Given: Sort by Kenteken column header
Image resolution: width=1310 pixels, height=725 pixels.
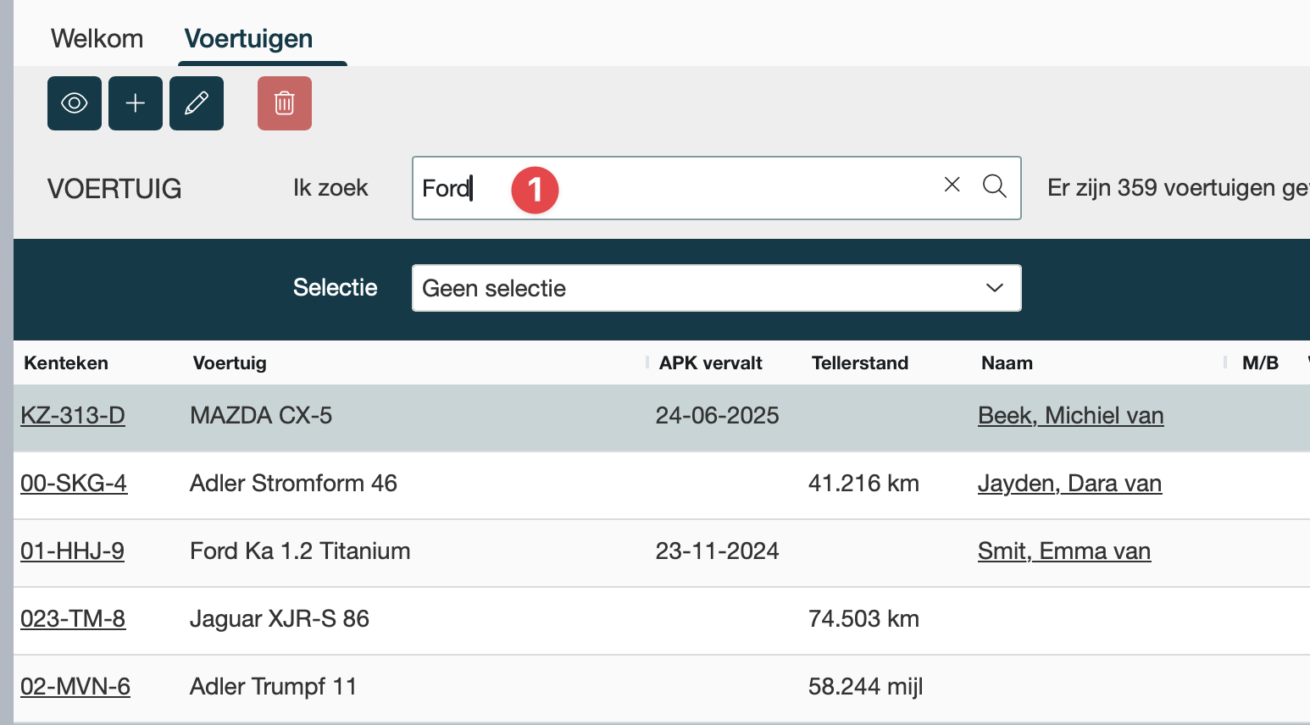Looking at the screenshot, I should (x=66, y=363).
